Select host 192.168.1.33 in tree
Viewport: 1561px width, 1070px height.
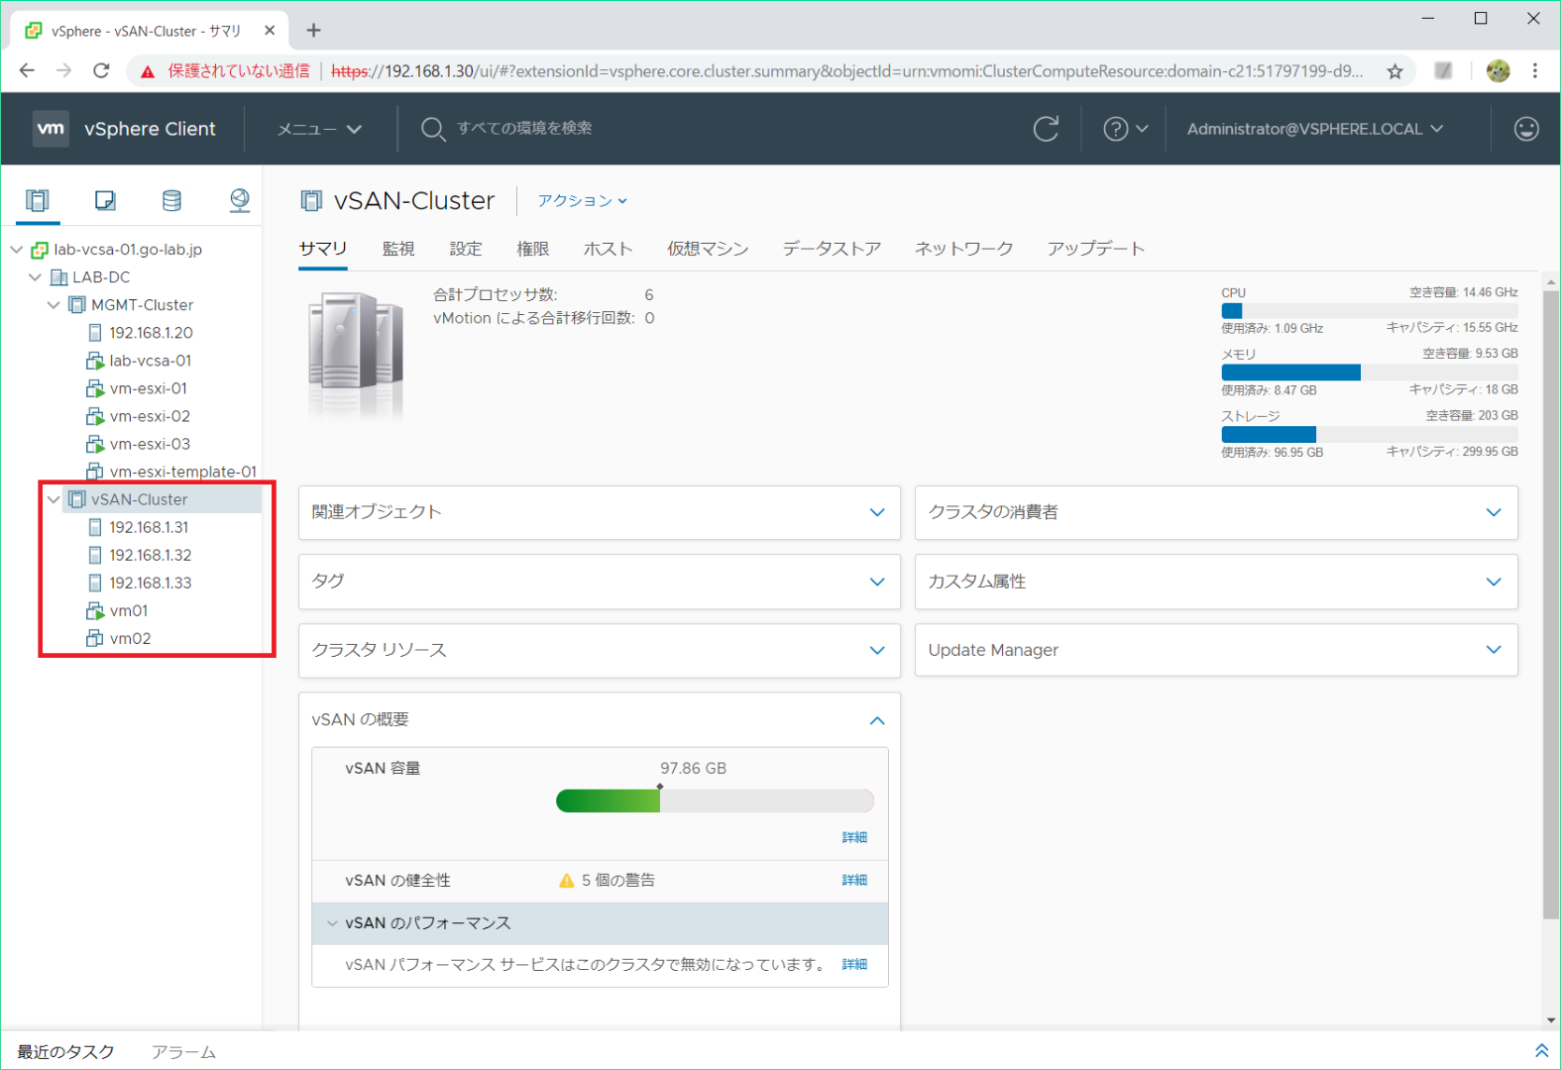[x=150, y=583]
